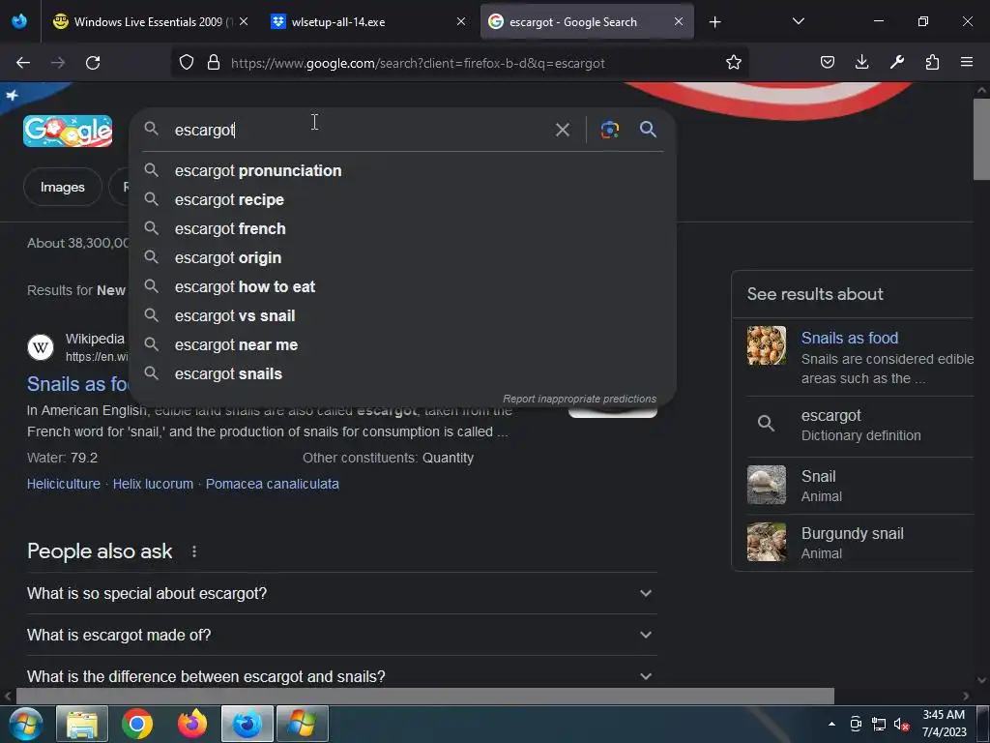This screenshot has width=990, height=743.
Task: Choose suggestion escargot recipe
Action: pos(402,199)
